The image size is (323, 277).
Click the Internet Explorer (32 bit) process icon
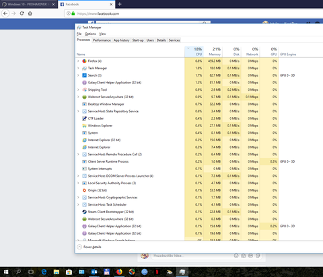coord(84,140)
